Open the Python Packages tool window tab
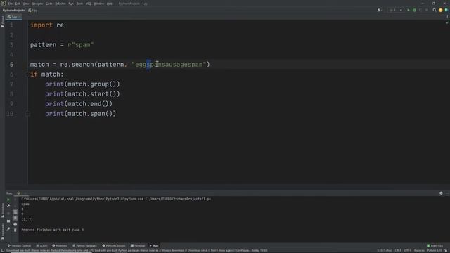The image size is (450, 253). (84, 246)
